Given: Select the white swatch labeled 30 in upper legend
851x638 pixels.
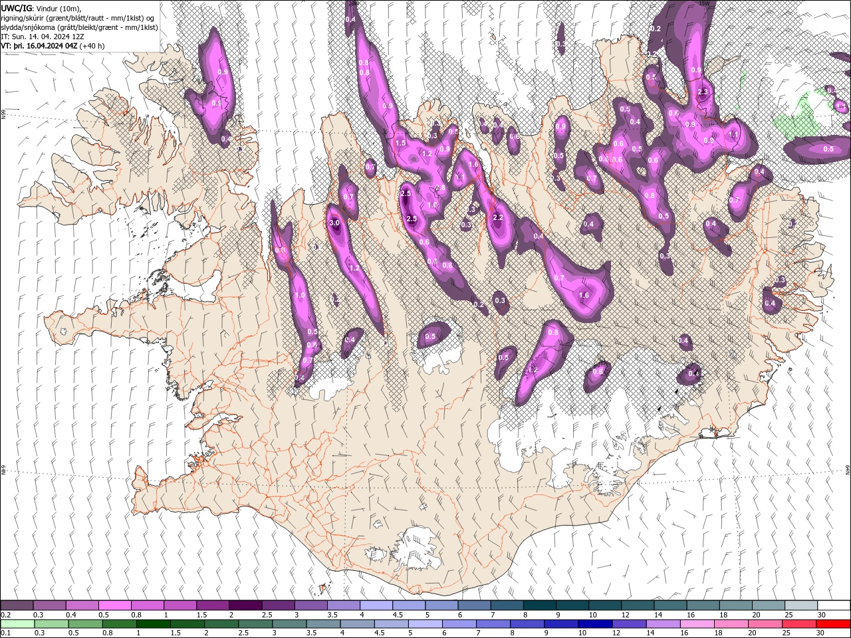Looking at the screenshot, I should click(834, 605).
